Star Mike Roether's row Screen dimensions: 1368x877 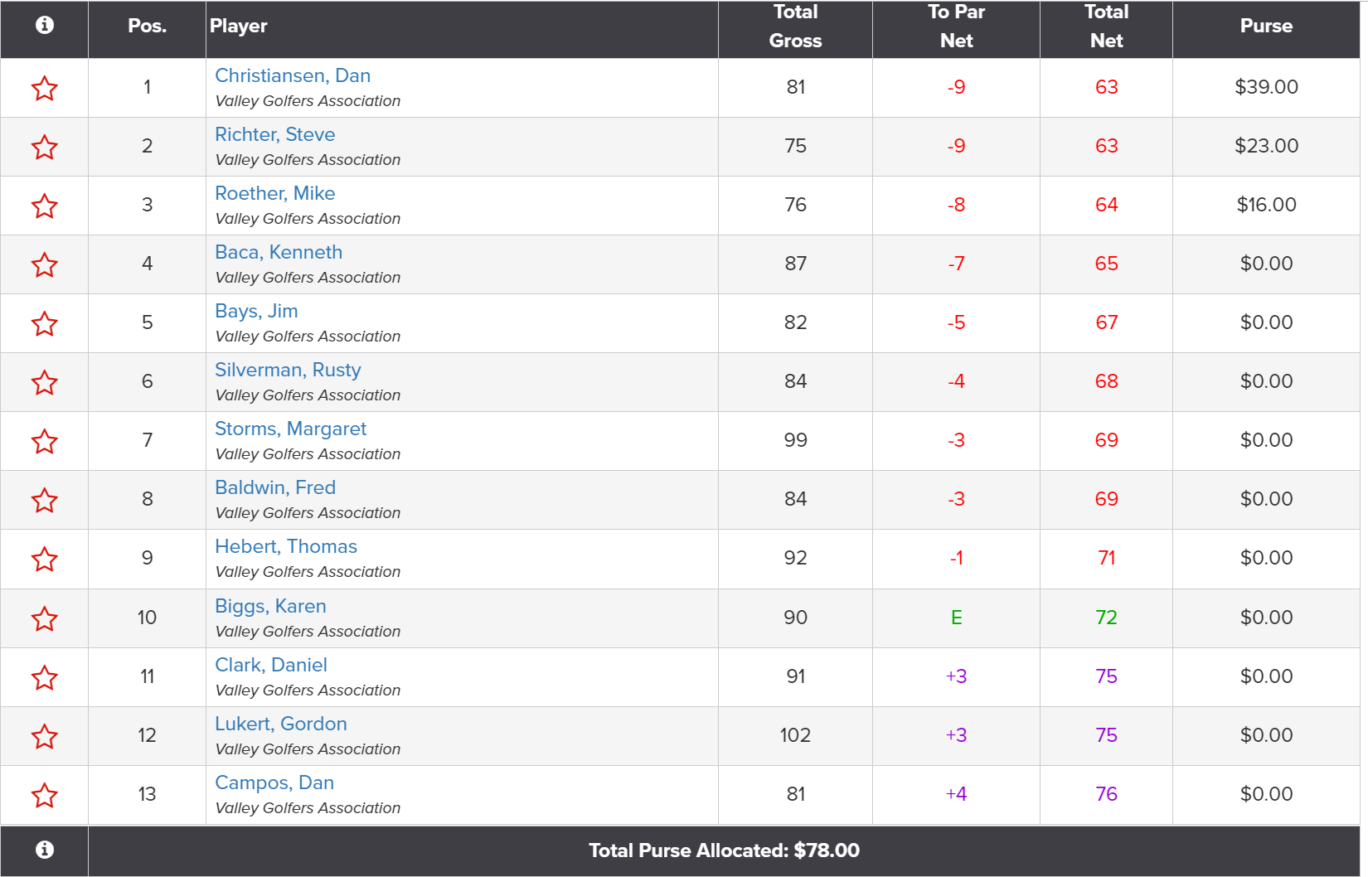click(45, 206)
